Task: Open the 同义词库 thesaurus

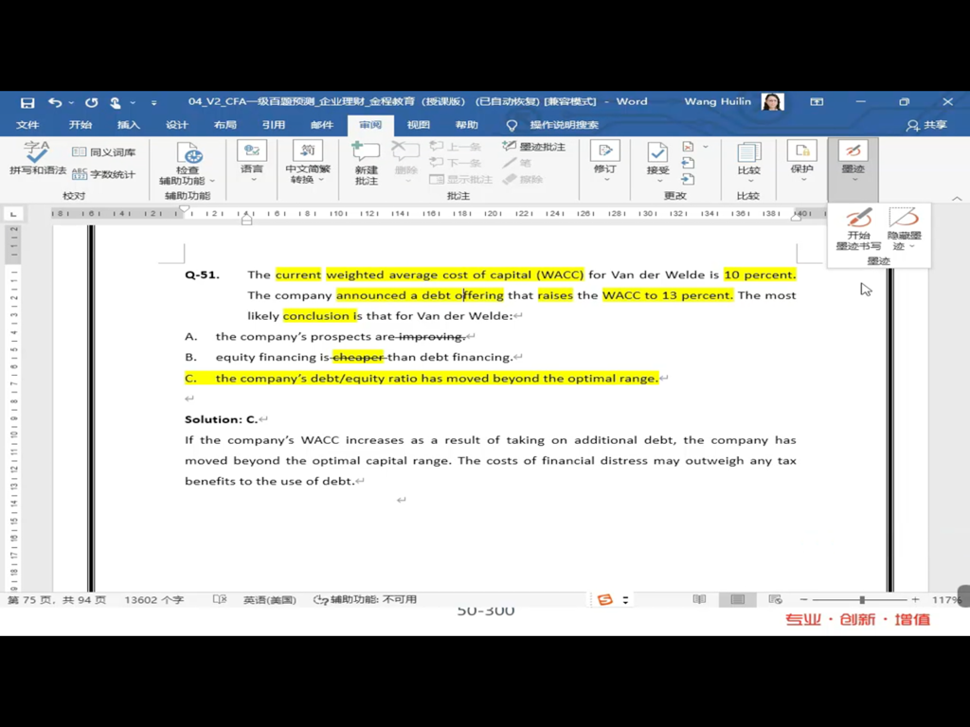Action: coord(104,152)
